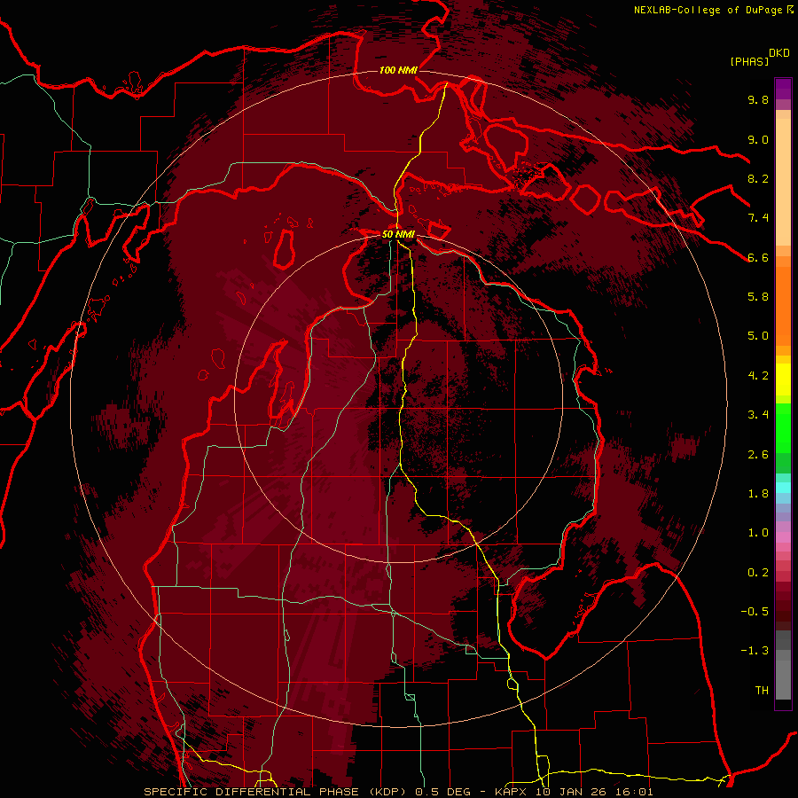The image size is (798, 798).
Task: Click the 9.8 scale value
Action: [758, 99]
